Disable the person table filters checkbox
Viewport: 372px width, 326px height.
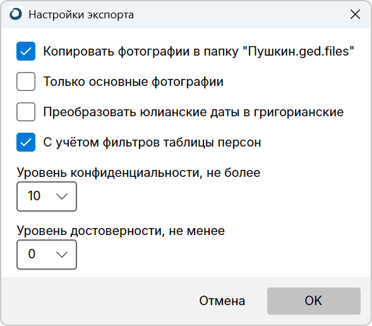pos(26,142)
